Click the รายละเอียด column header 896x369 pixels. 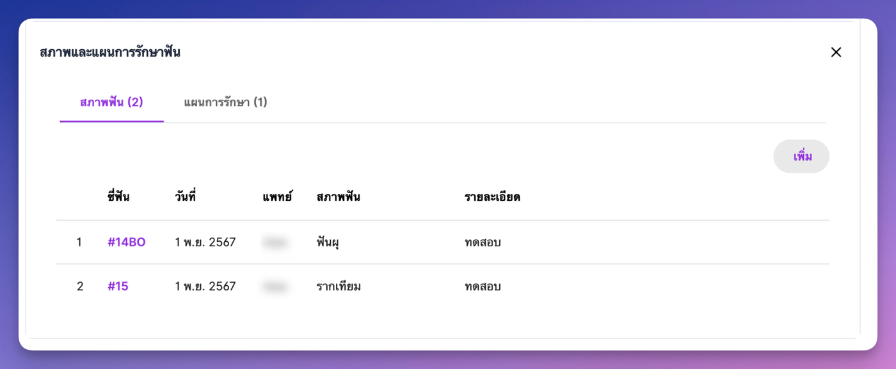pos(492,197)
